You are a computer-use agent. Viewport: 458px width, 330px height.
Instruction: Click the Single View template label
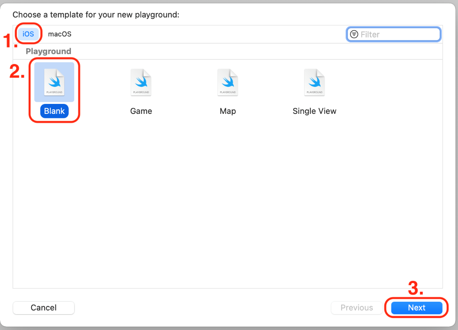pyautogui.click(x=314, y=111)
